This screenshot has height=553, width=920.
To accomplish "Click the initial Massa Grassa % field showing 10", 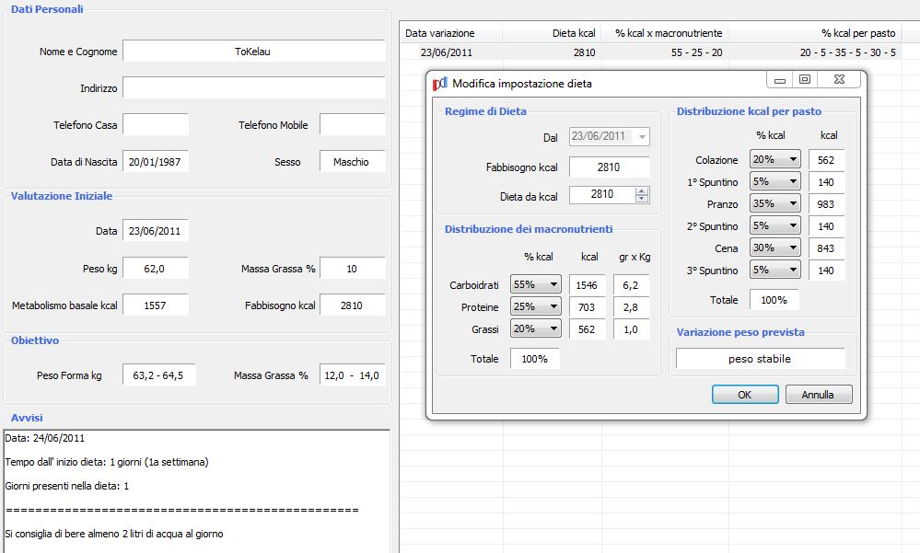I will tap(353, 269).
